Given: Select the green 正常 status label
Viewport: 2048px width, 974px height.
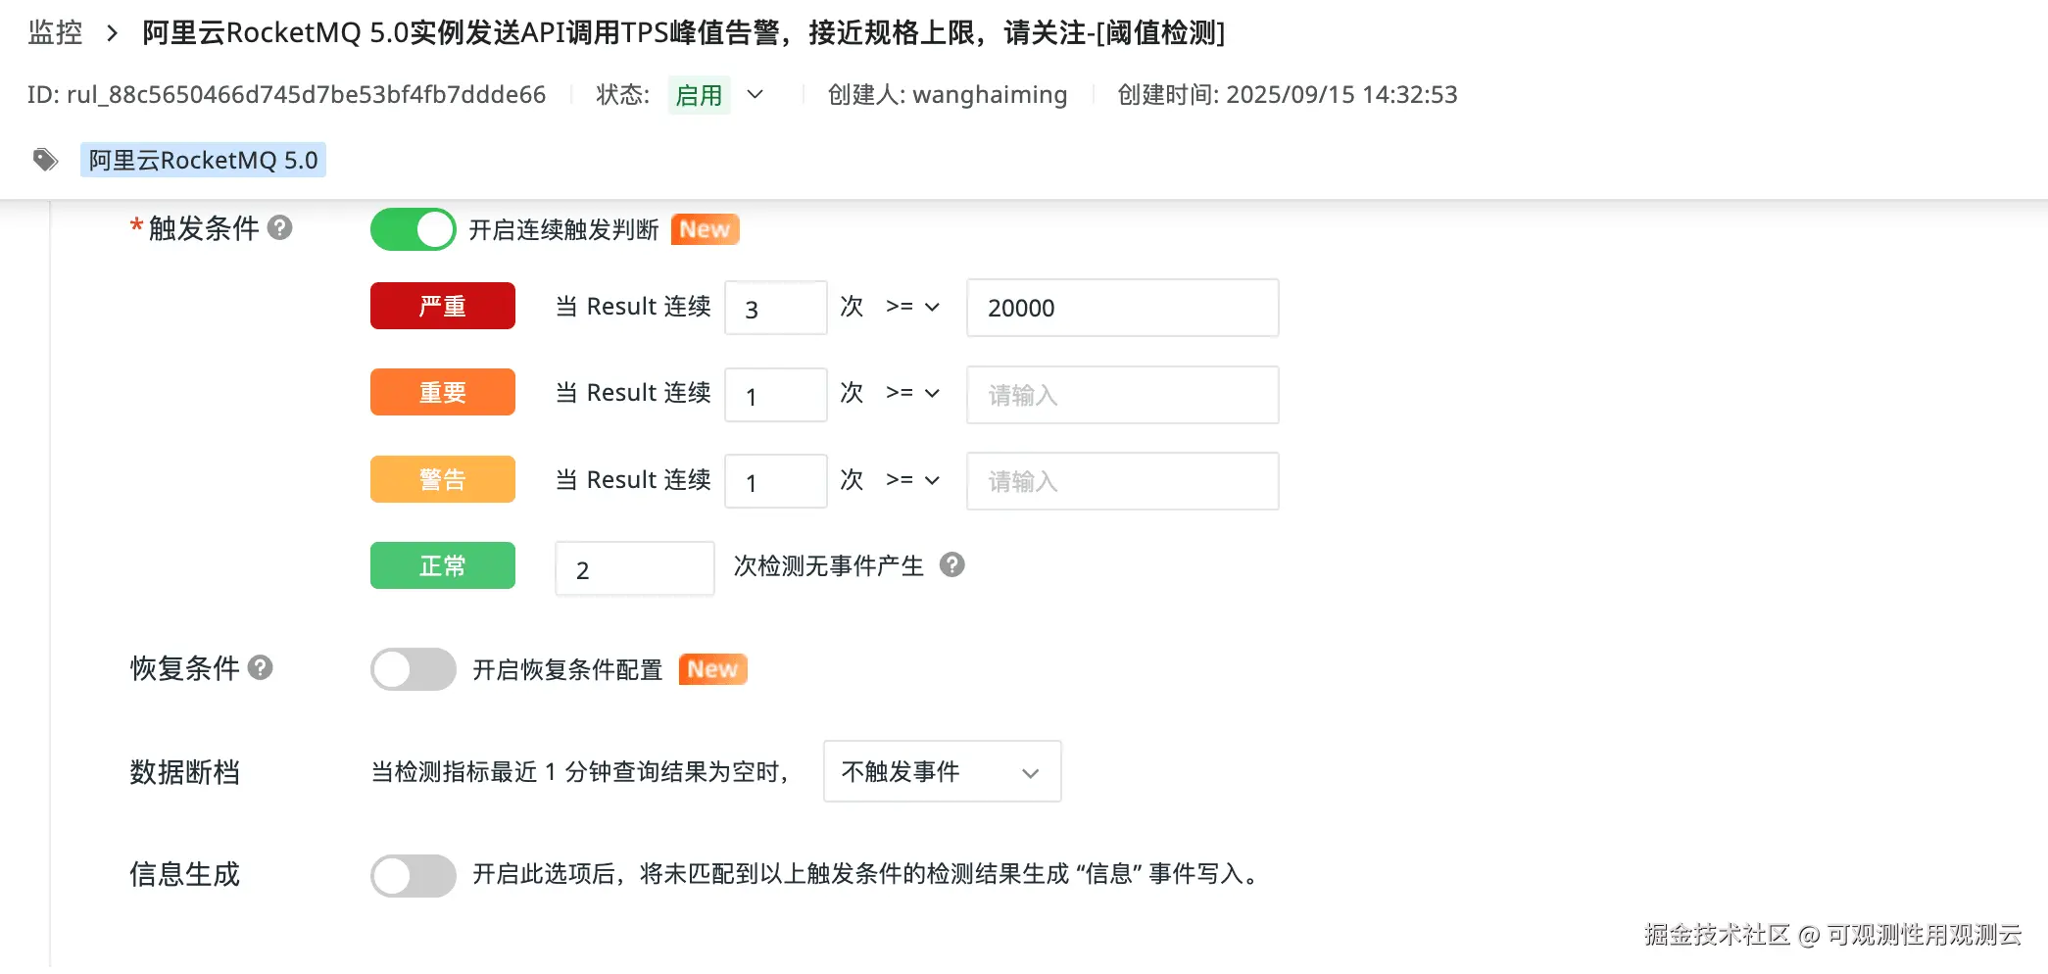Looking at the screenshot, I should [443, 566].
